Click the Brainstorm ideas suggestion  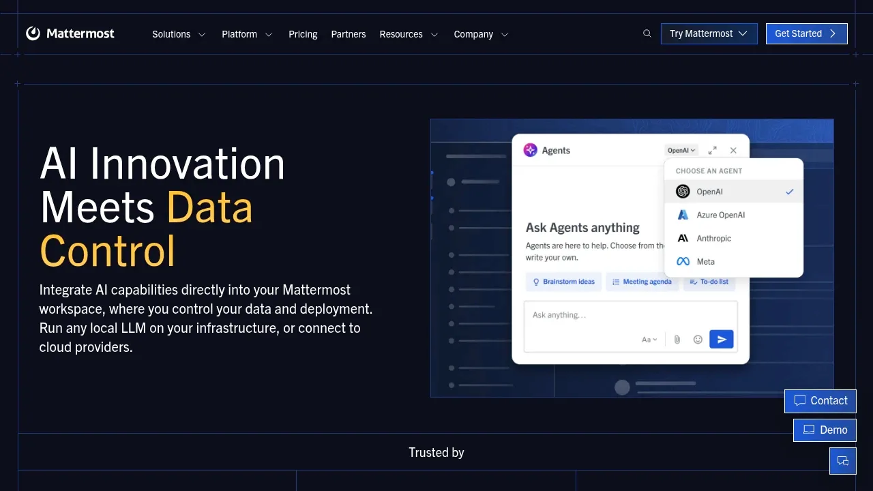coord(563,282)
